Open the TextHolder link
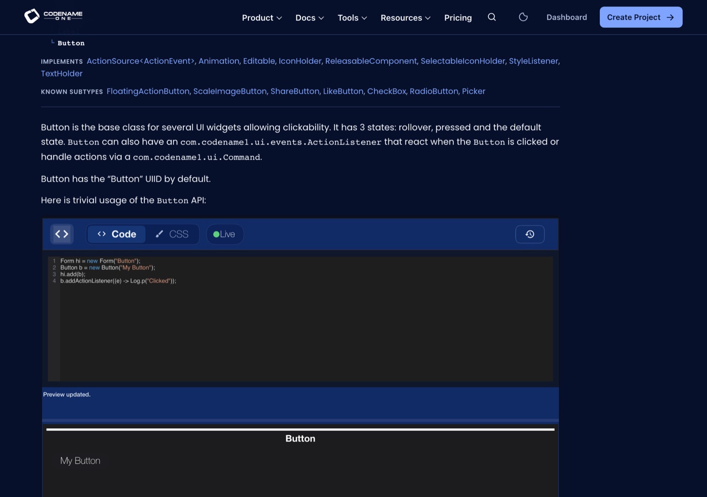 coord(62,74)
